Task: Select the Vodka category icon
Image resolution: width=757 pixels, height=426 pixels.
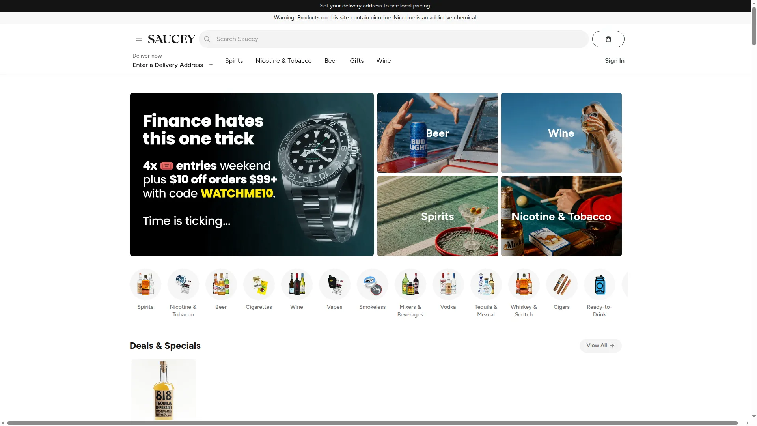Action: 448,284
